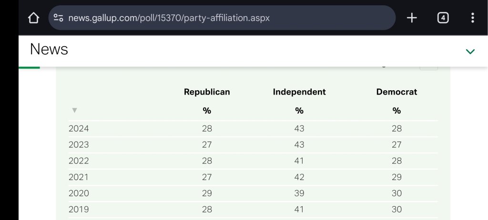Open Chrome three-dot overflow menu
Screen dimensions: 488x220
[x=472, y=18]
